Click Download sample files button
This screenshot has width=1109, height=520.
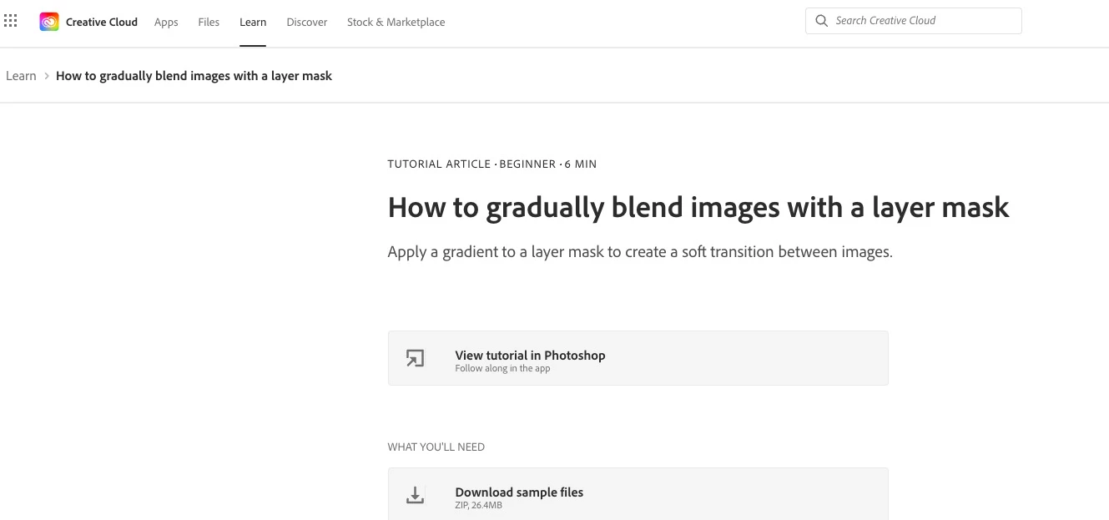638,494
